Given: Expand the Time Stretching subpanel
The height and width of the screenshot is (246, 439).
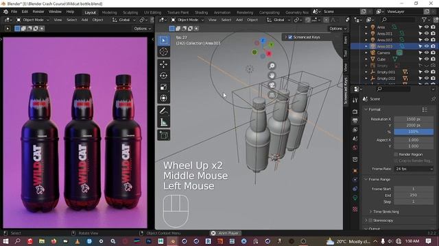Looking at the screenshot, I should [x=370, y=212].
